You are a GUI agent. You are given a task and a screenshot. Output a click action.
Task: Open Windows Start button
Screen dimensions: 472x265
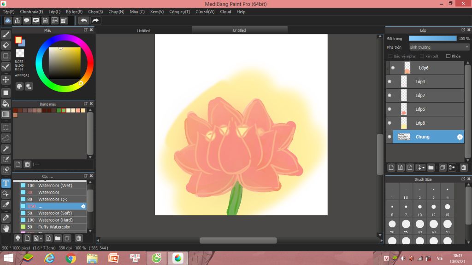pos(8,258)
